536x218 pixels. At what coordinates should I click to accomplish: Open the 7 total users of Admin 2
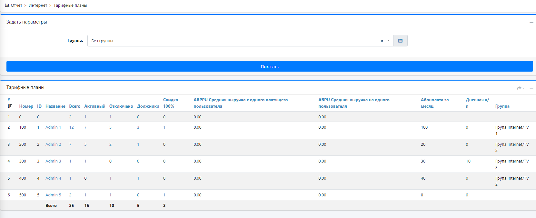coord(70,144)
